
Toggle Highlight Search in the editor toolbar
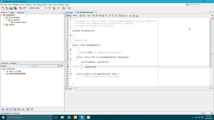(103, 16)
